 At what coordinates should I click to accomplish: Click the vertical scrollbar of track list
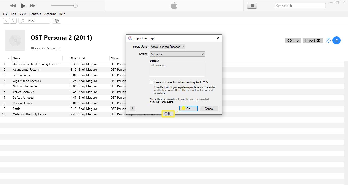pyautogui.click(x=346, y=123)
